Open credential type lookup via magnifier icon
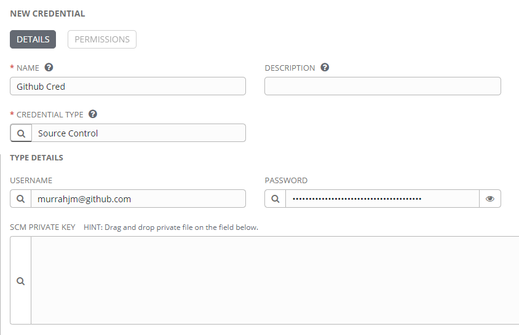Viewport: 519px width, 335px height. 21,133
